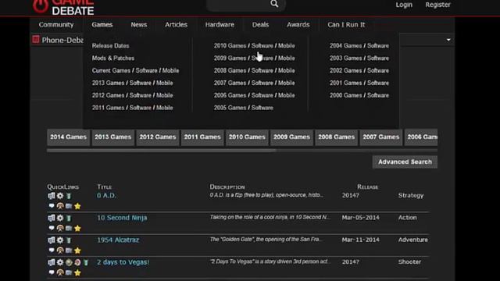The image size is (500, 281).
Task: Open the comment bubble for 2 days to Vegas!
Action: (52, 272)
